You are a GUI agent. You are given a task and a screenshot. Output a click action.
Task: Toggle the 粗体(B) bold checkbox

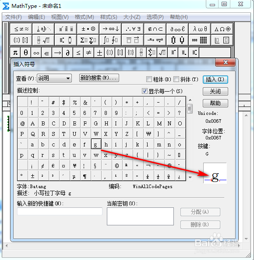(149, 79)
